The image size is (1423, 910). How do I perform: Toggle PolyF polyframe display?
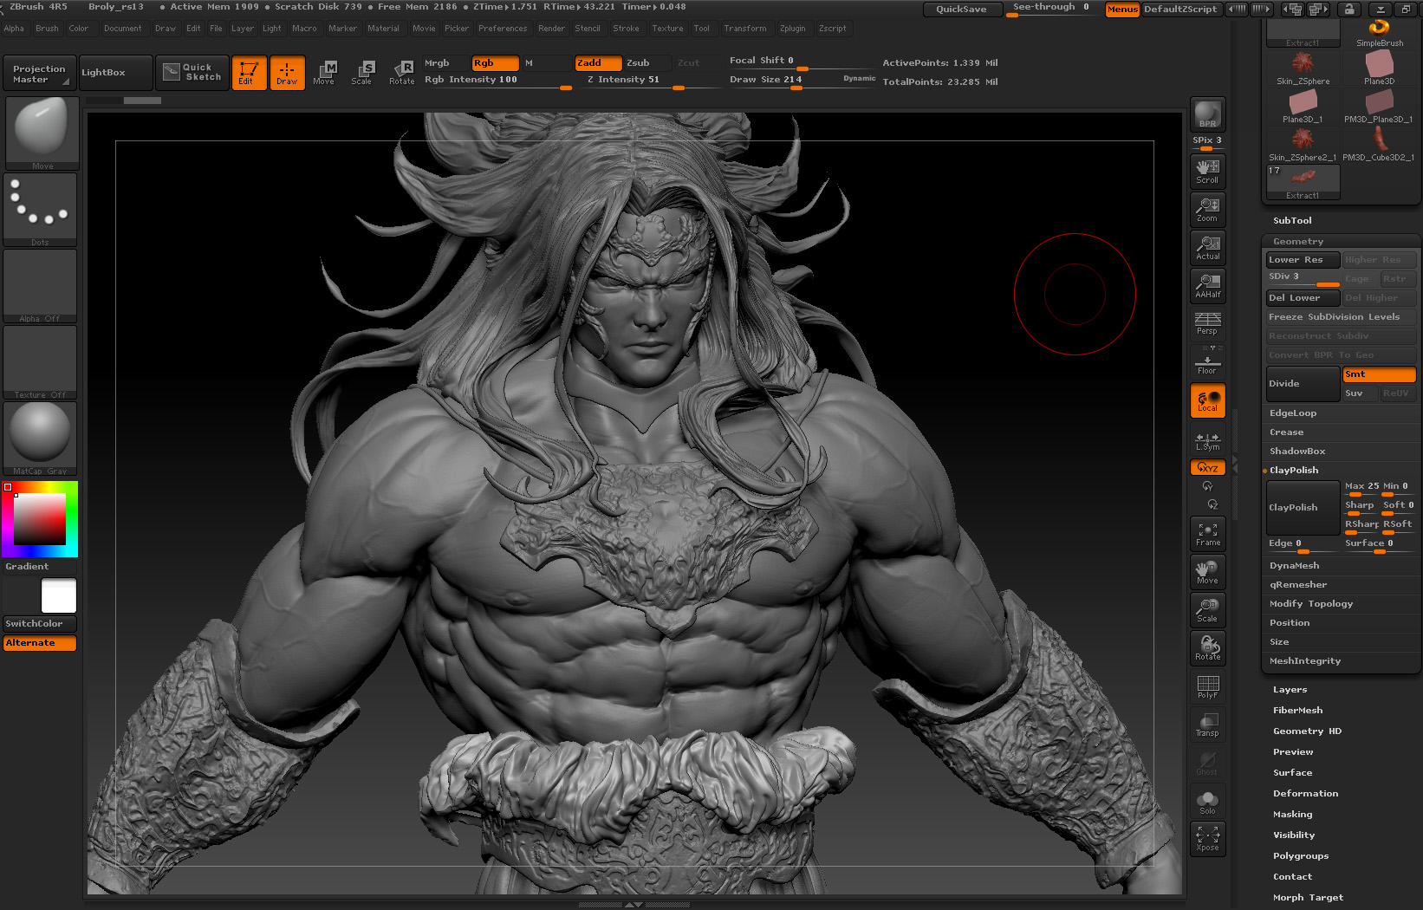click(x=1207, y=686)
